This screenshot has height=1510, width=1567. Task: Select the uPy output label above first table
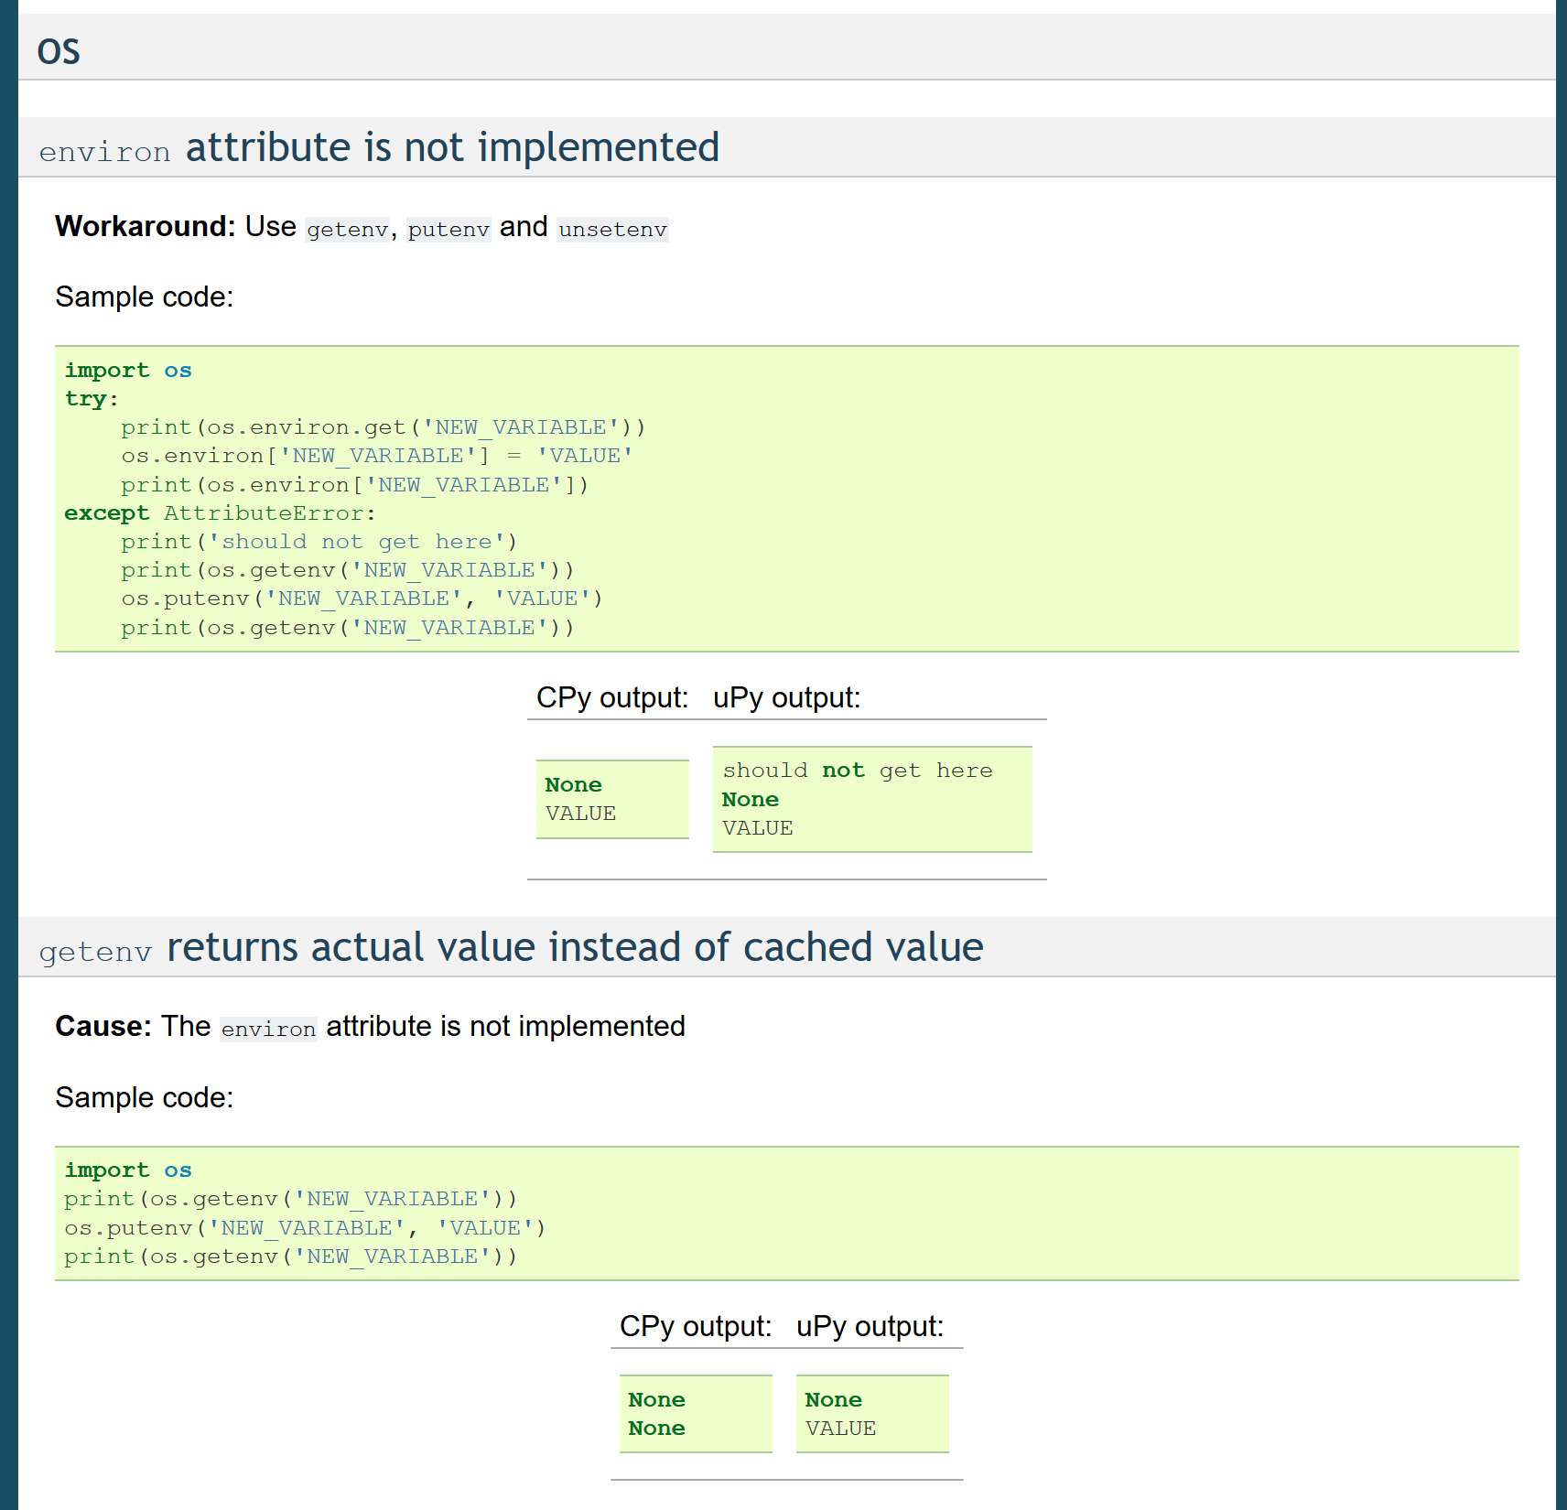click(785, 697)
